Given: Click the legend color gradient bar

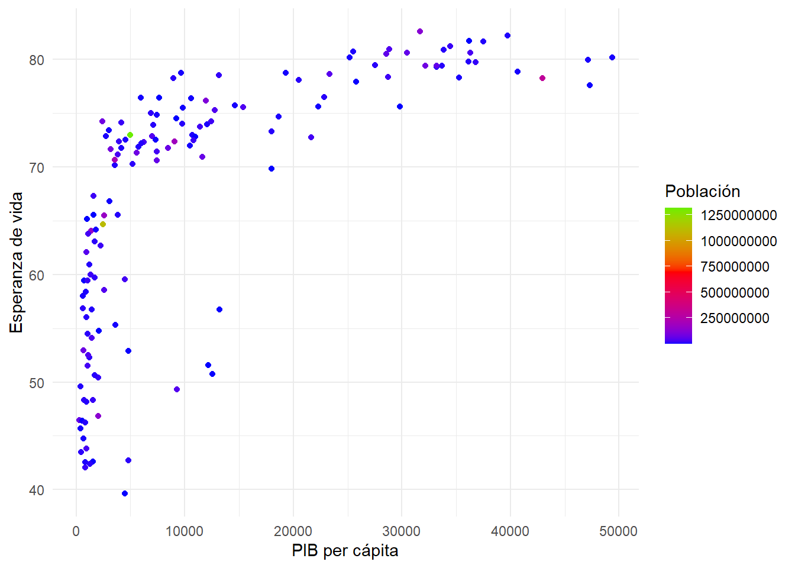Looking at the screenshot, I should [678, 275].
